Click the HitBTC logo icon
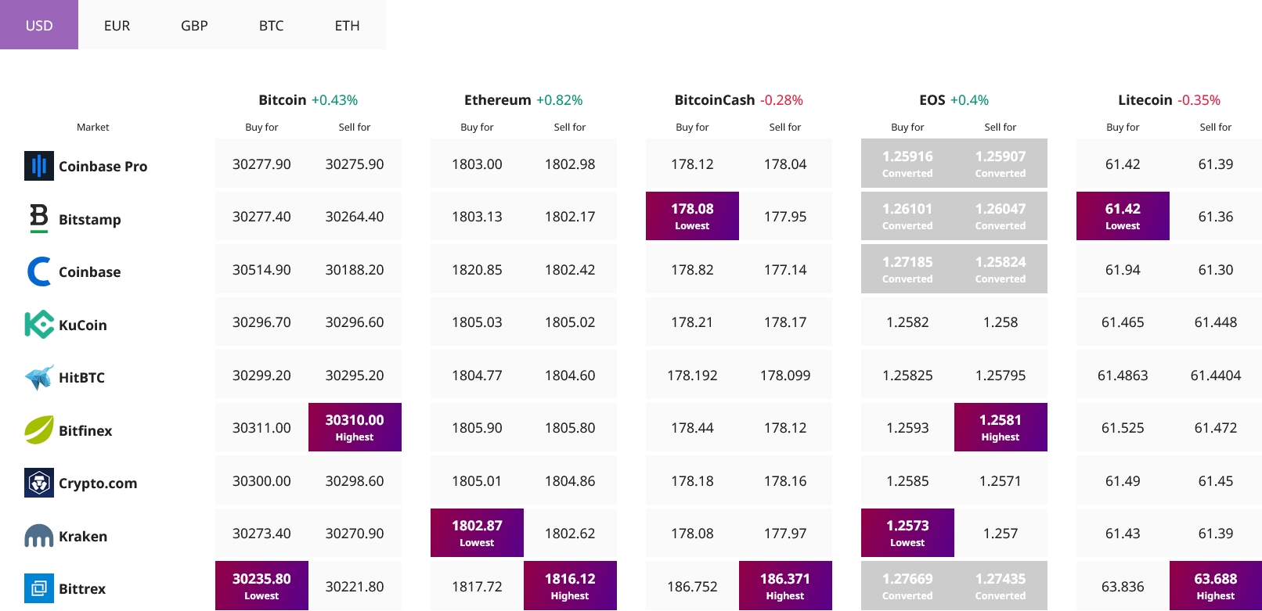 [x=39, y=377]
